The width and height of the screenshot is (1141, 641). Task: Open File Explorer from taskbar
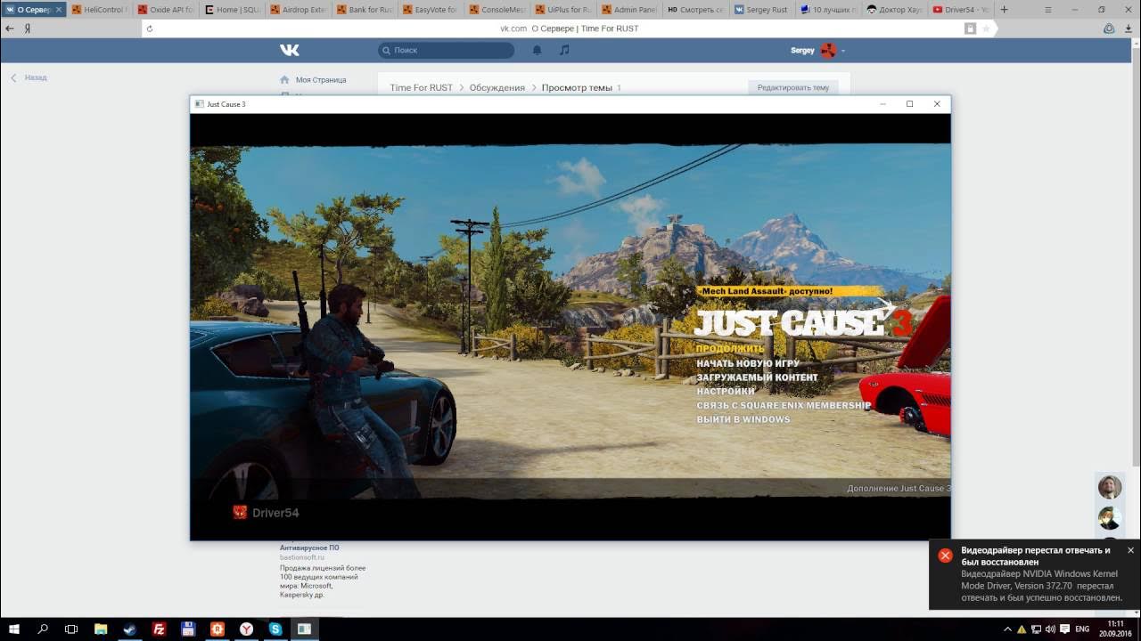tap(101, 629)
